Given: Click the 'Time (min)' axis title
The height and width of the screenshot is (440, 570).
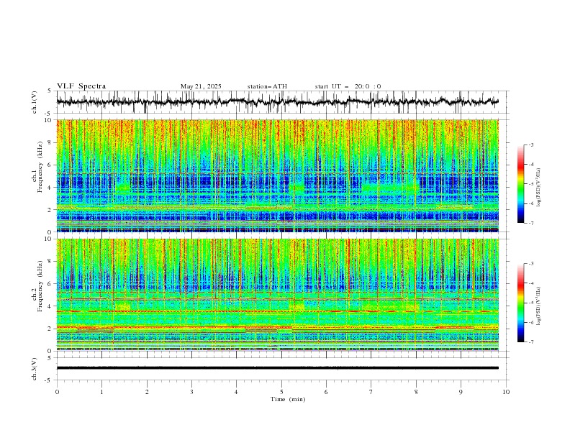Looking at the screenshot, I should click(288, 399).
